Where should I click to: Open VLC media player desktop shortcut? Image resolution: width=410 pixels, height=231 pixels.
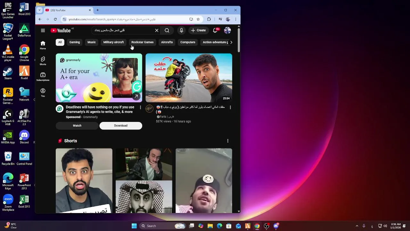8,53
